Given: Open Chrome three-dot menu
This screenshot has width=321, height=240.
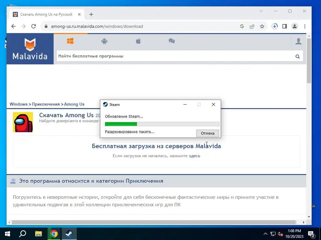Looking at the screenshot, I should [x=305, y=26].
